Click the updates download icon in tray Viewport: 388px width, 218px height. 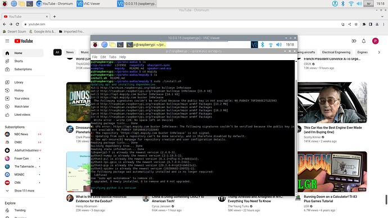coord(335,3)
